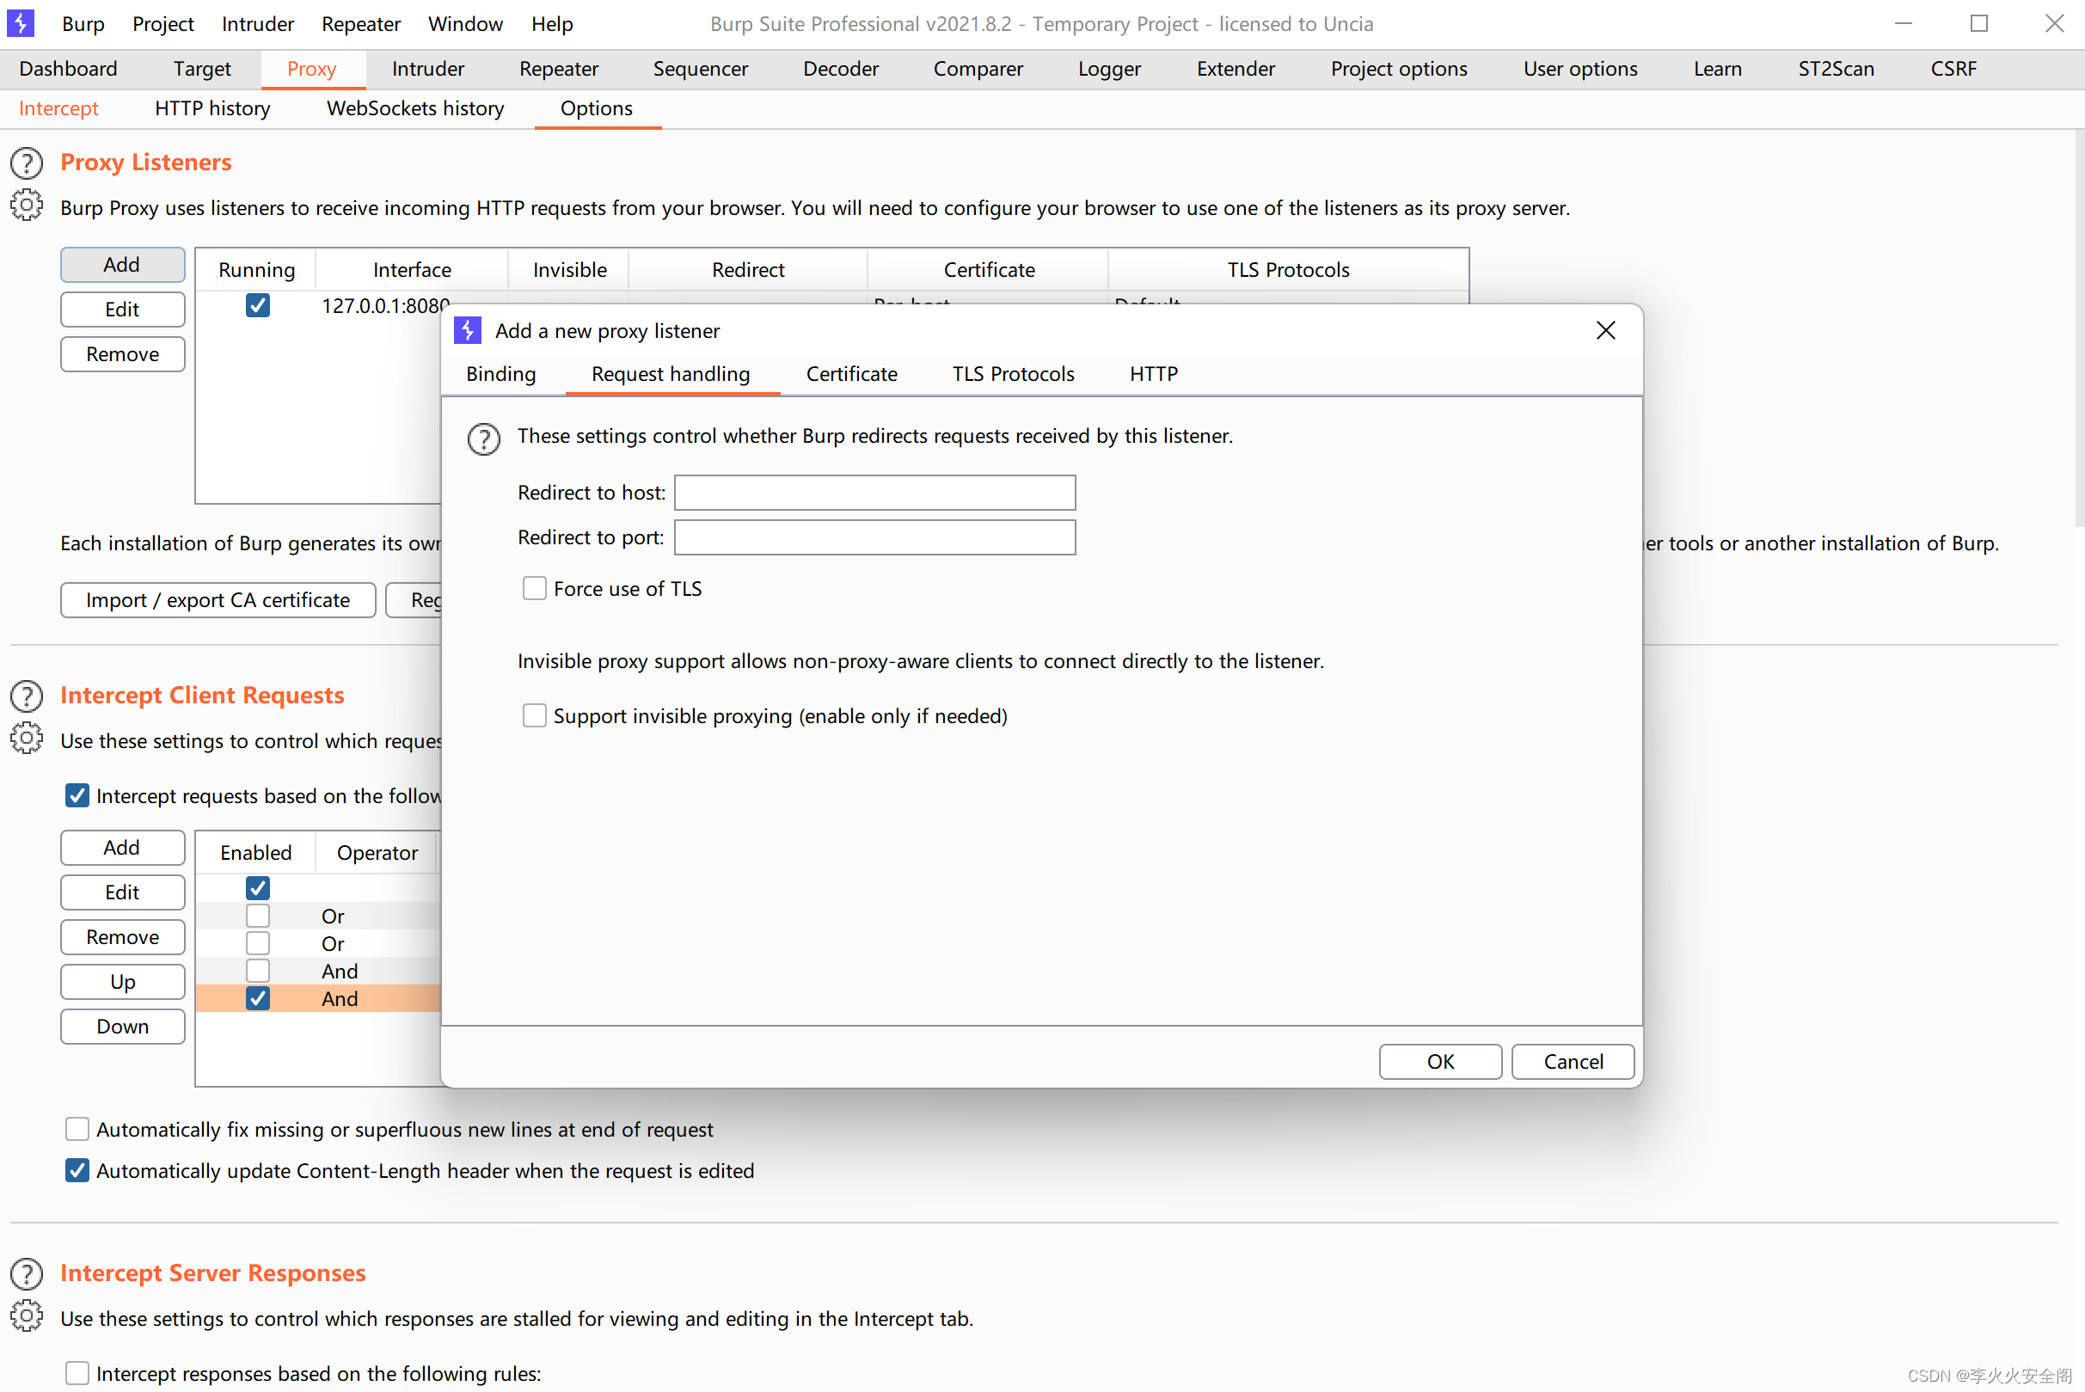Click help icon beside Intercept Client Requests
Screen dimensions: 2085x1392
tap(27, 697)
